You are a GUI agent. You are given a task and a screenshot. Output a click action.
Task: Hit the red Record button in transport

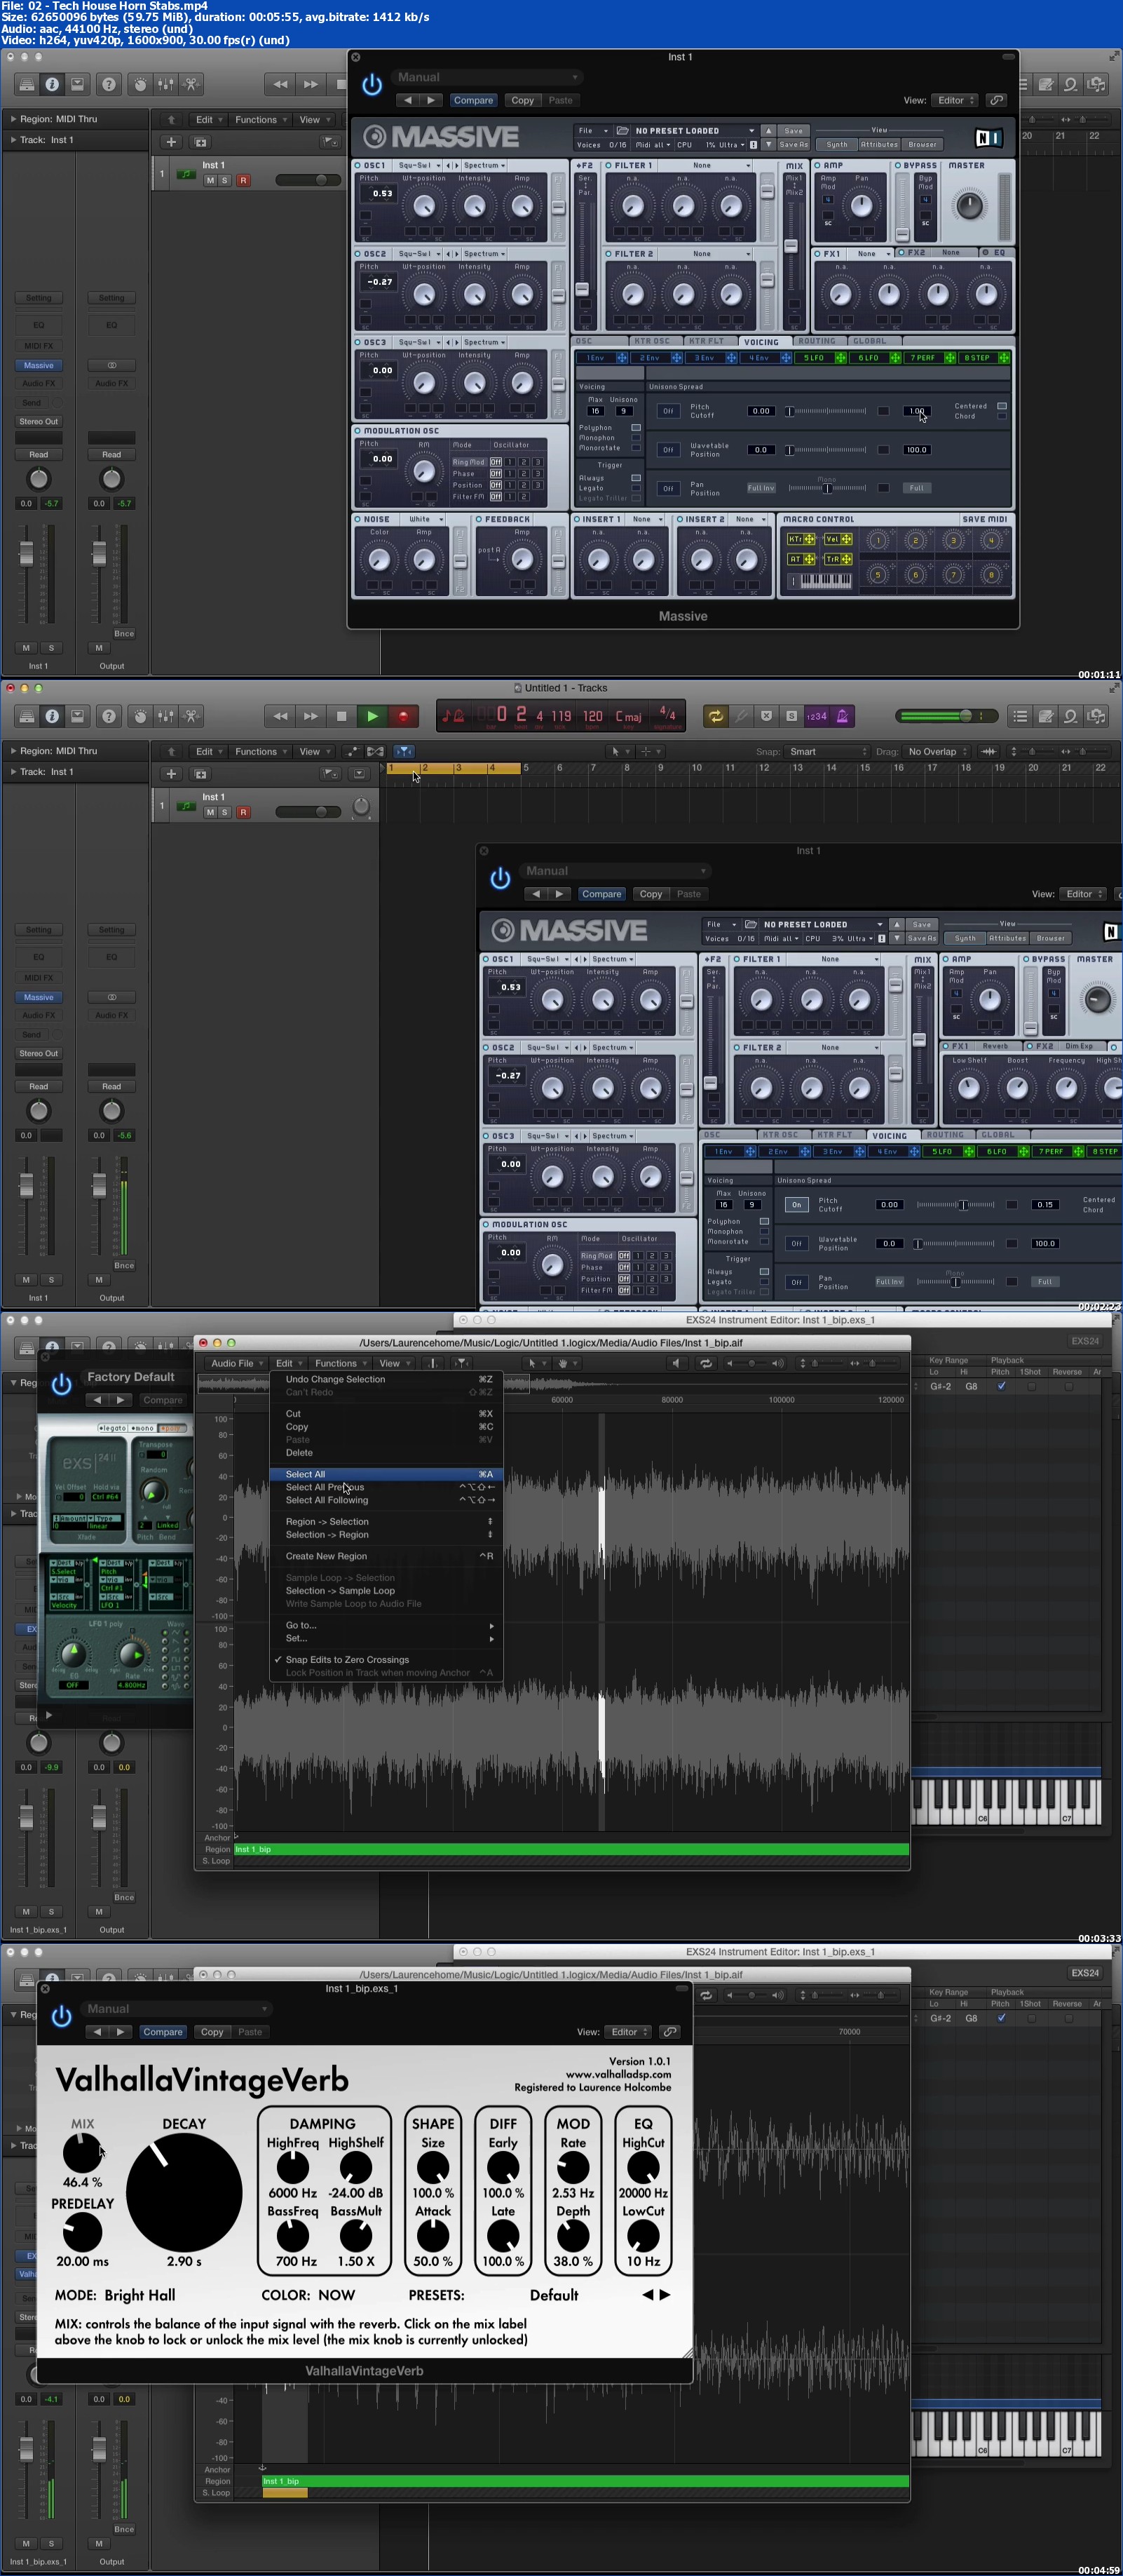click(x=404, y=716)
